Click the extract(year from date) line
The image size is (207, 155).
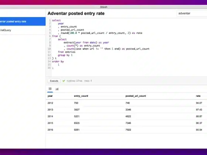(x=86, y=42)
